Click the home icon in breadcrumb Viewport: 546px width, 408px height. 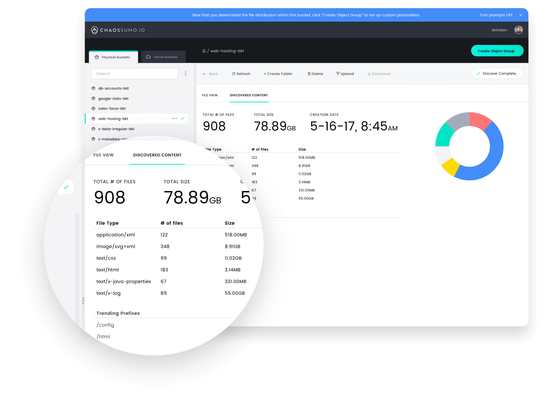[204, 51]
